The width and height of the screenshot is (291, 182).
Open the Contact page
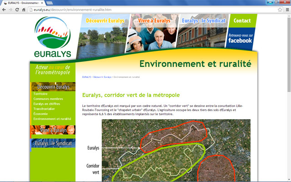[242, 20]
